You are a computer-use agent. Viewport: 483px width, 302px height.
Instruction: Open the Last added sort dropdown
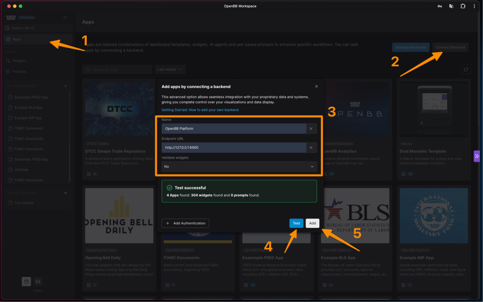170,70
